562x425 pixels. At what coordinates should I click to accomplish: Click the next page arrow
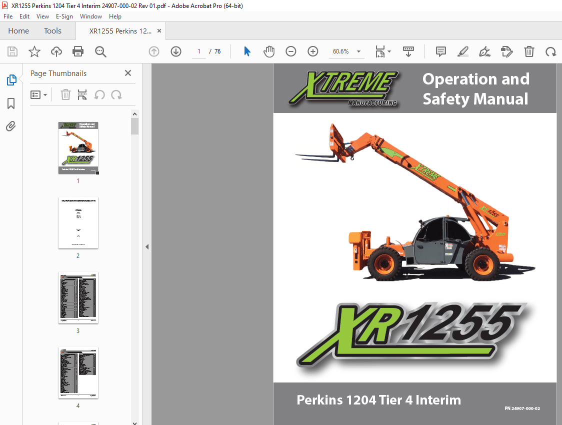(176, 51)
